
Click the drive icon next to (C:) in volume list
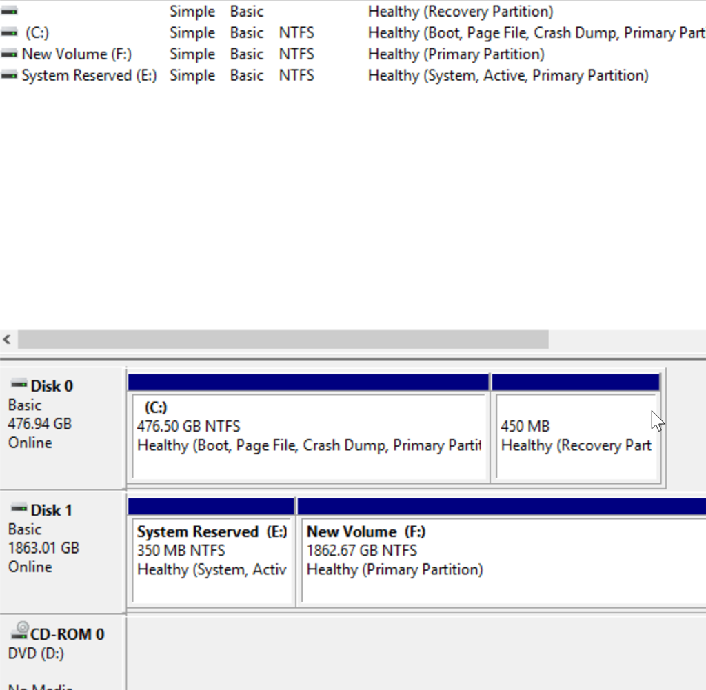(x=10, y=32)
